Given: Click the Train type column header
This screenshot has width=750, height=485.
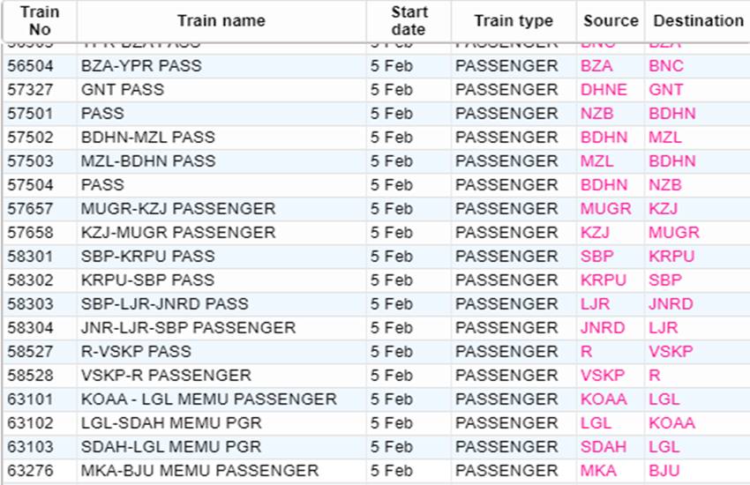Looking at the screenshot, I should [514, 21].
